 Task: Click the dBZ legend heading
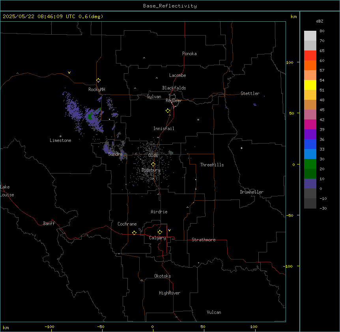319,21
